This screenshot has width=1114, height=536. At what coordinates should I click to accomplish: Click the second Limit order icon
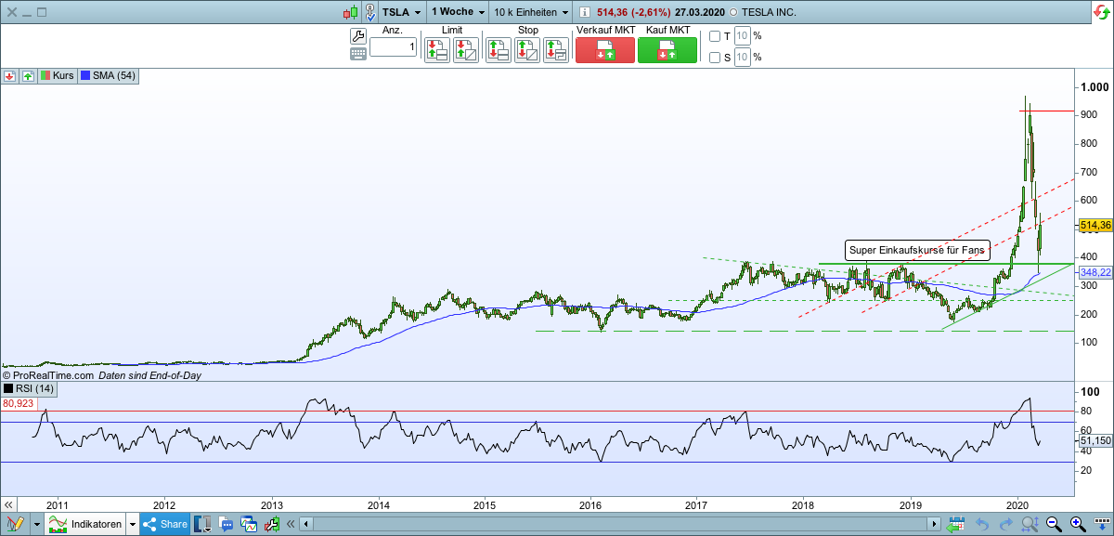point(466,50)
